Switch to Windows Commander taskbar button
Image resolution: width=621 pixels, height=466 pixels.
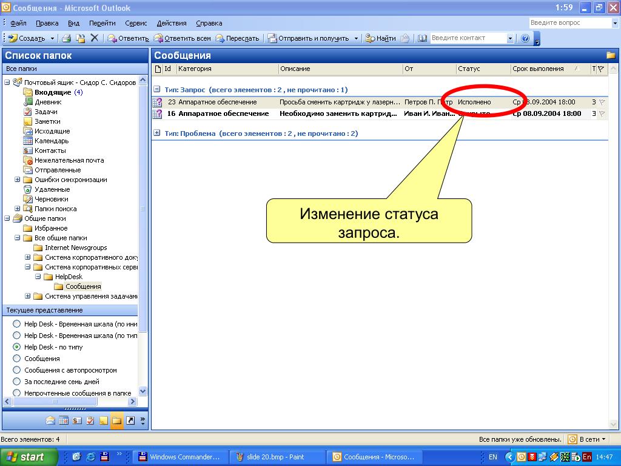tap(180, 457)
